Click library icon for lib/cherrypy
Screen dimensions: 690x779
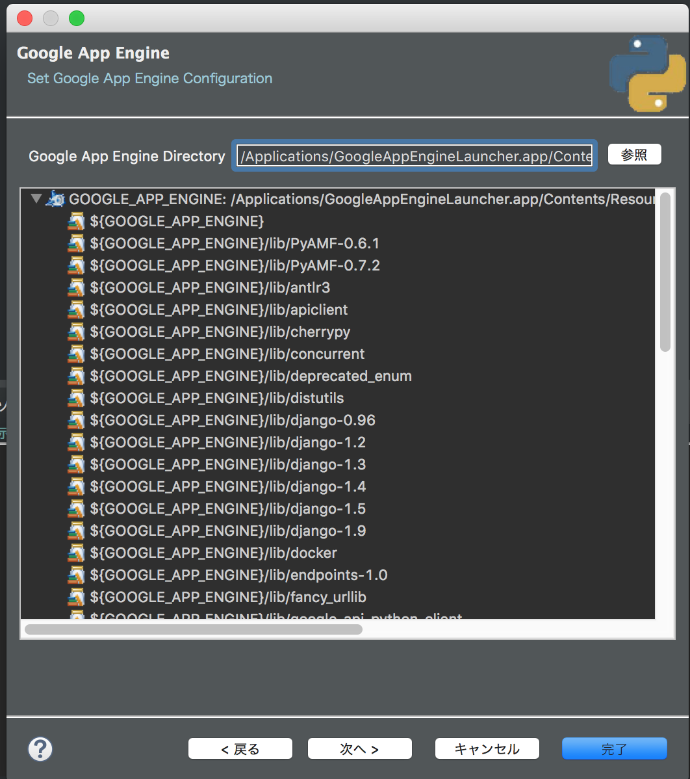[76, 332]
